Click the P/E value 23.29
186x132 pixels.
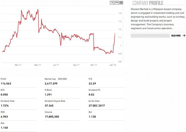pos(92,83)
